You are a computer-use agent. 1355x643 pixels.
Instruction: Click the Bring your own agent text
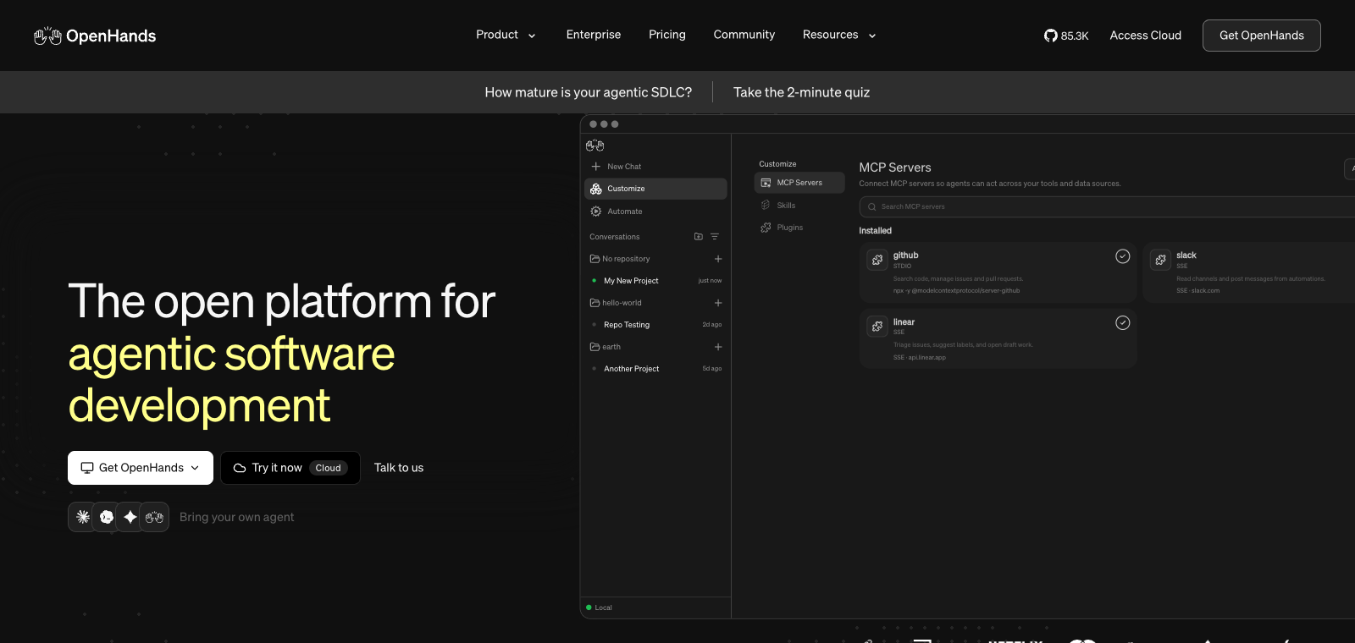coord(237,517)
